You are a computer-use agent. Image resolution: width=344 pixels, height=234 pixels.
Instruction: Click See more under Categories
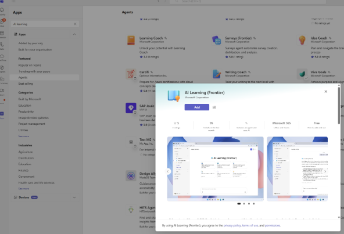click(24, 136)
